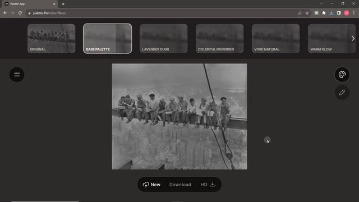Reload the current page
Viewport: 359px width, 202px height.
point(20,13)
